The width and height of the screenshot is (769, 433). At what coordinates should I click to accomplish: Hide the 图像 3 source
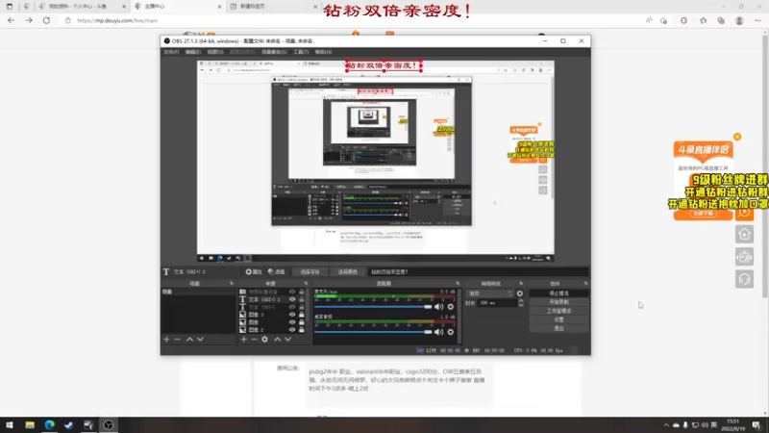(x=292, y=315)
